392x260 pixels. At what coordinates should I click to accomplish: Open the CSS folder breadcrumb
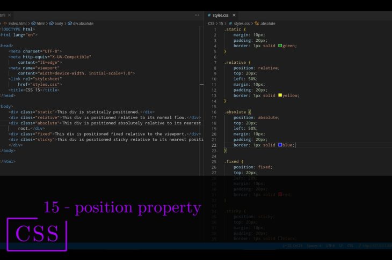[x=212, y=24]
